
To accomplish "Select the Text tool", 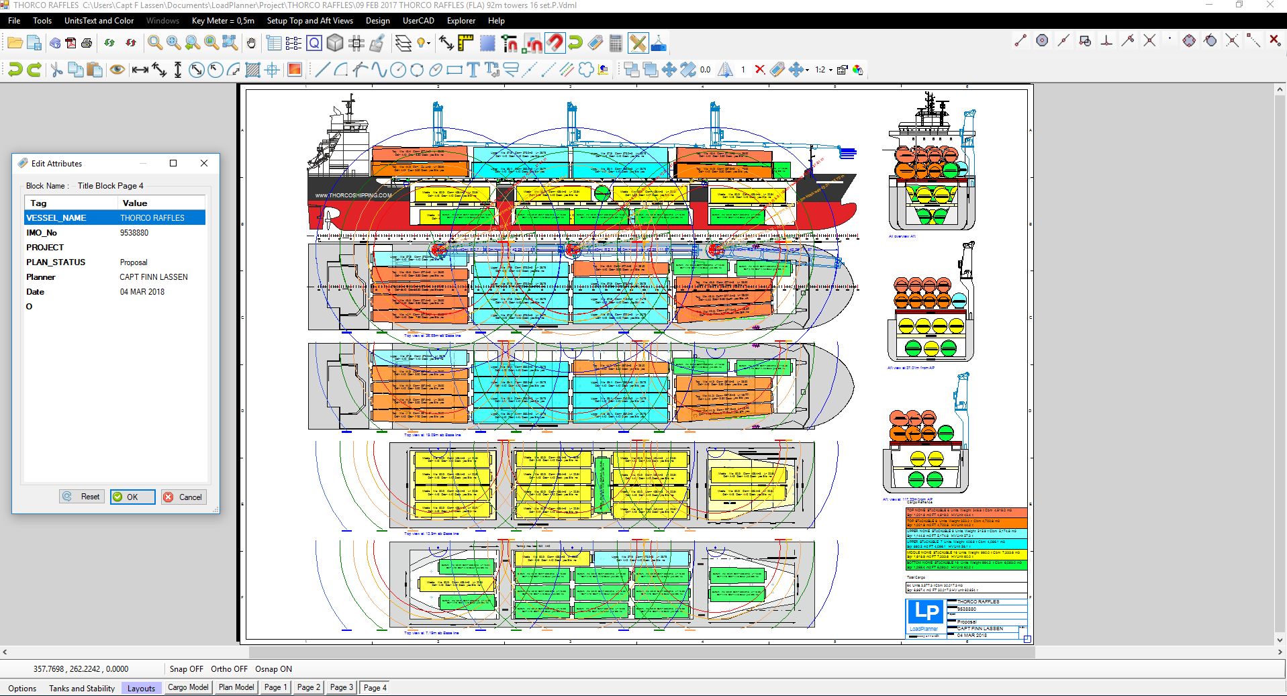I will tap(472, 69).
